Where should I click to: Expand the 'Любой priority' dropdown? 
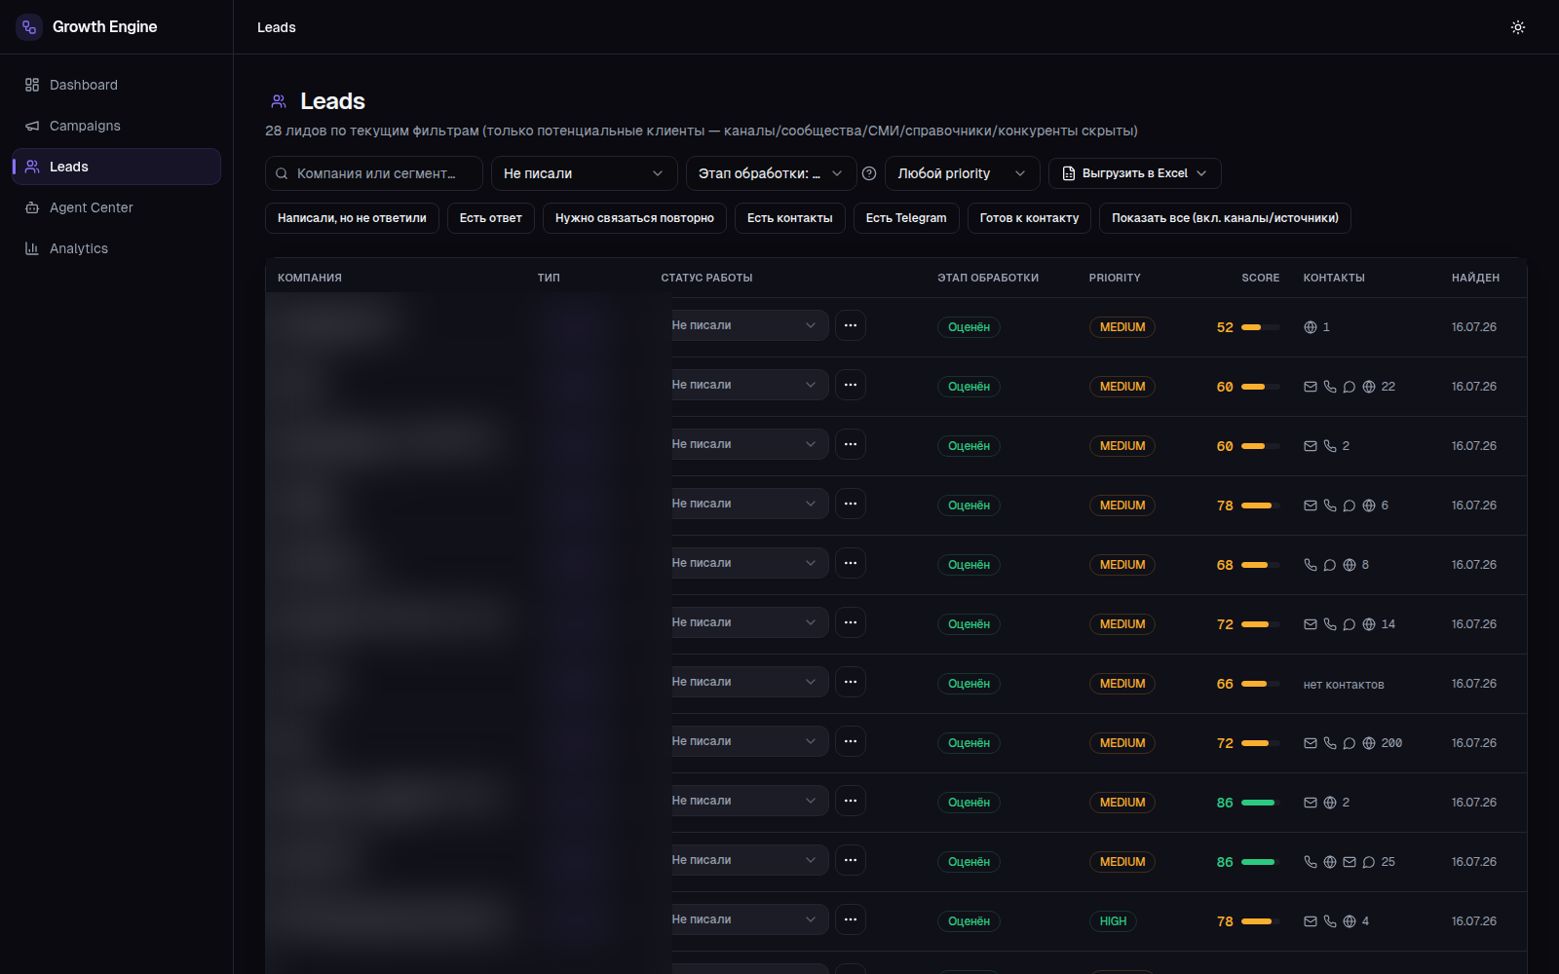963,173
